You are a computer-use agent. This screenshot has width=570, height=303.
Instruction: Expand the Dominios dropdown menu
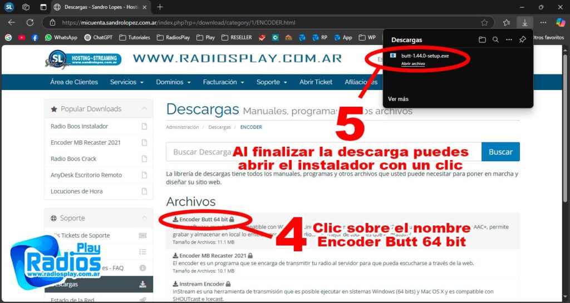[174, 82]
